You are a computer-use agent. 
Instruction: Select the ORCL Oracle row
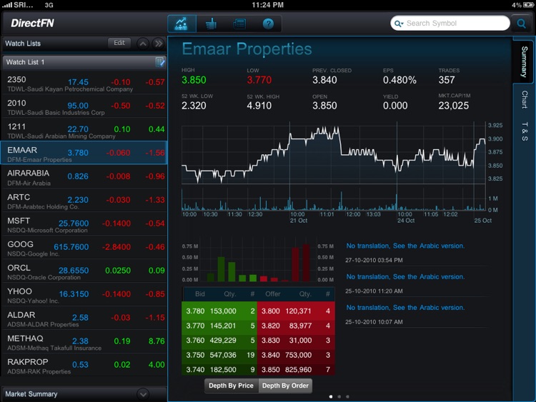84,271
